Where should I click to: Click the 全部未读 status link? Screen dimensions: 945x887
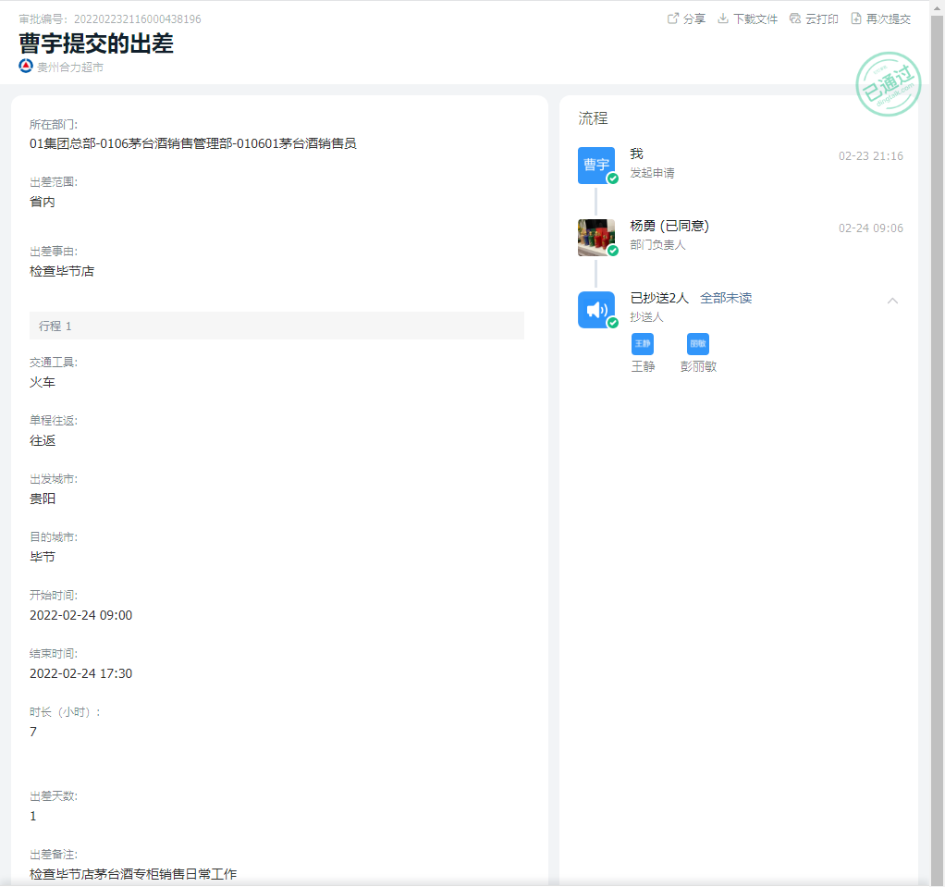(726, 298)
